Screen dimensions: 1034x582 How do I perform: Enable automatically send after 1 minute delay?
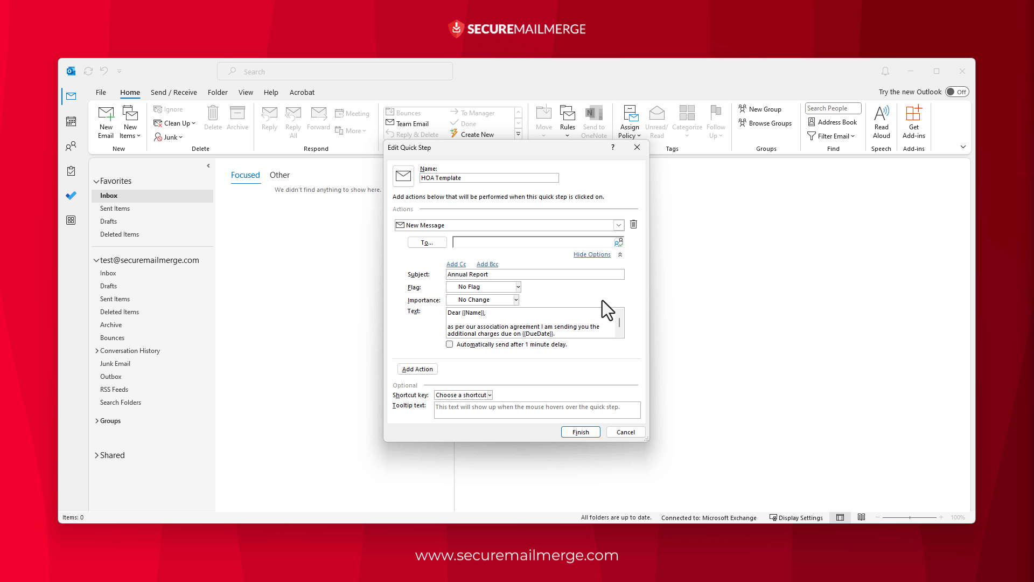click(x=450, y=344)
